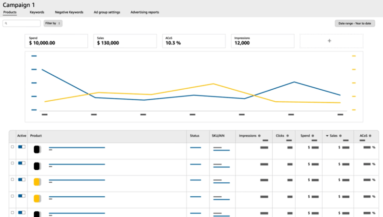Click the Spend column info icon
This screenshot has width=383, height=217.
point(313,136)
